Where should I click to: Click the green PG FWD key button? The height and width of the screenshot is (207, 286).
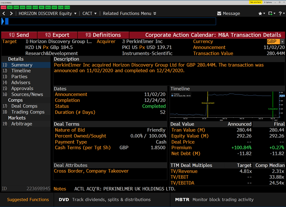click(x=67, y=7)
